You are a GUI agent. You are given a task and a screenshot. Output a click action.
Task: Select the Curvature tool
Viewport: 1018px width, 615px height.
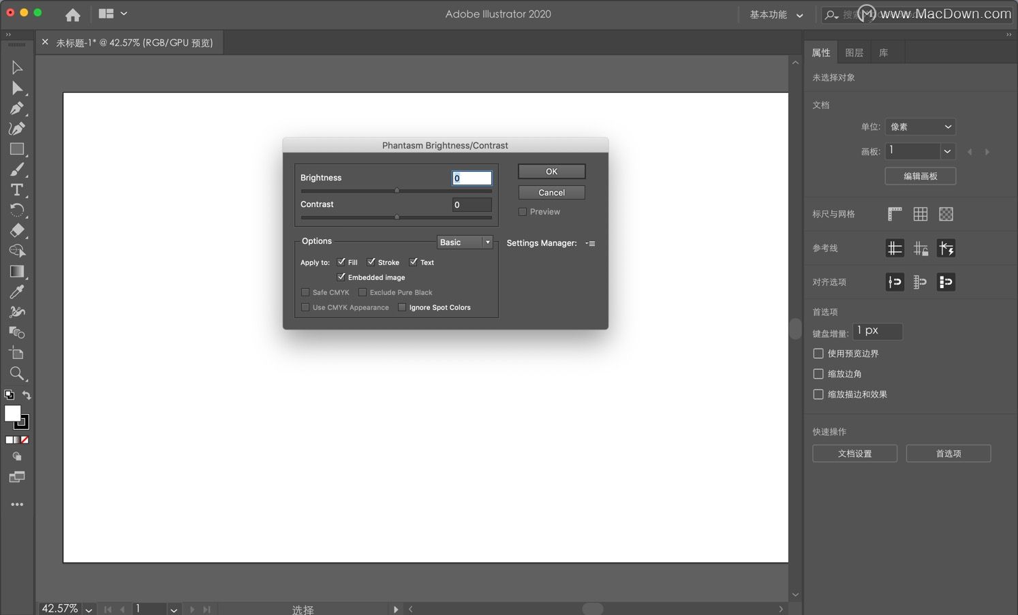pyautogui.click(x=17, y=128)
